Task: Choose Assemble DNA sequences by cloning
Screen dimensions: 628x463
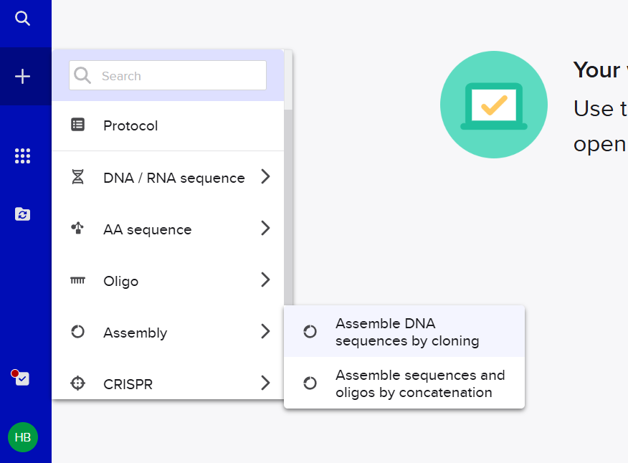Action: pos(404,332)
